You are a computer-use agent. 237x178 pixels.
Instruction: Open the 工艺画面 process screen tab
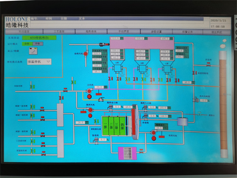pyautogui.click(x=59, y=30)
